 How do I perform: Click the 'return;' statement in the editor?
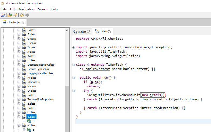(94, 86)
